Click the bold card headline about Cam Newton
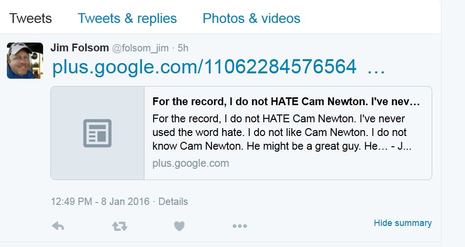The width and height of the screenshot is (465, 247). click(x=286, y=102)
